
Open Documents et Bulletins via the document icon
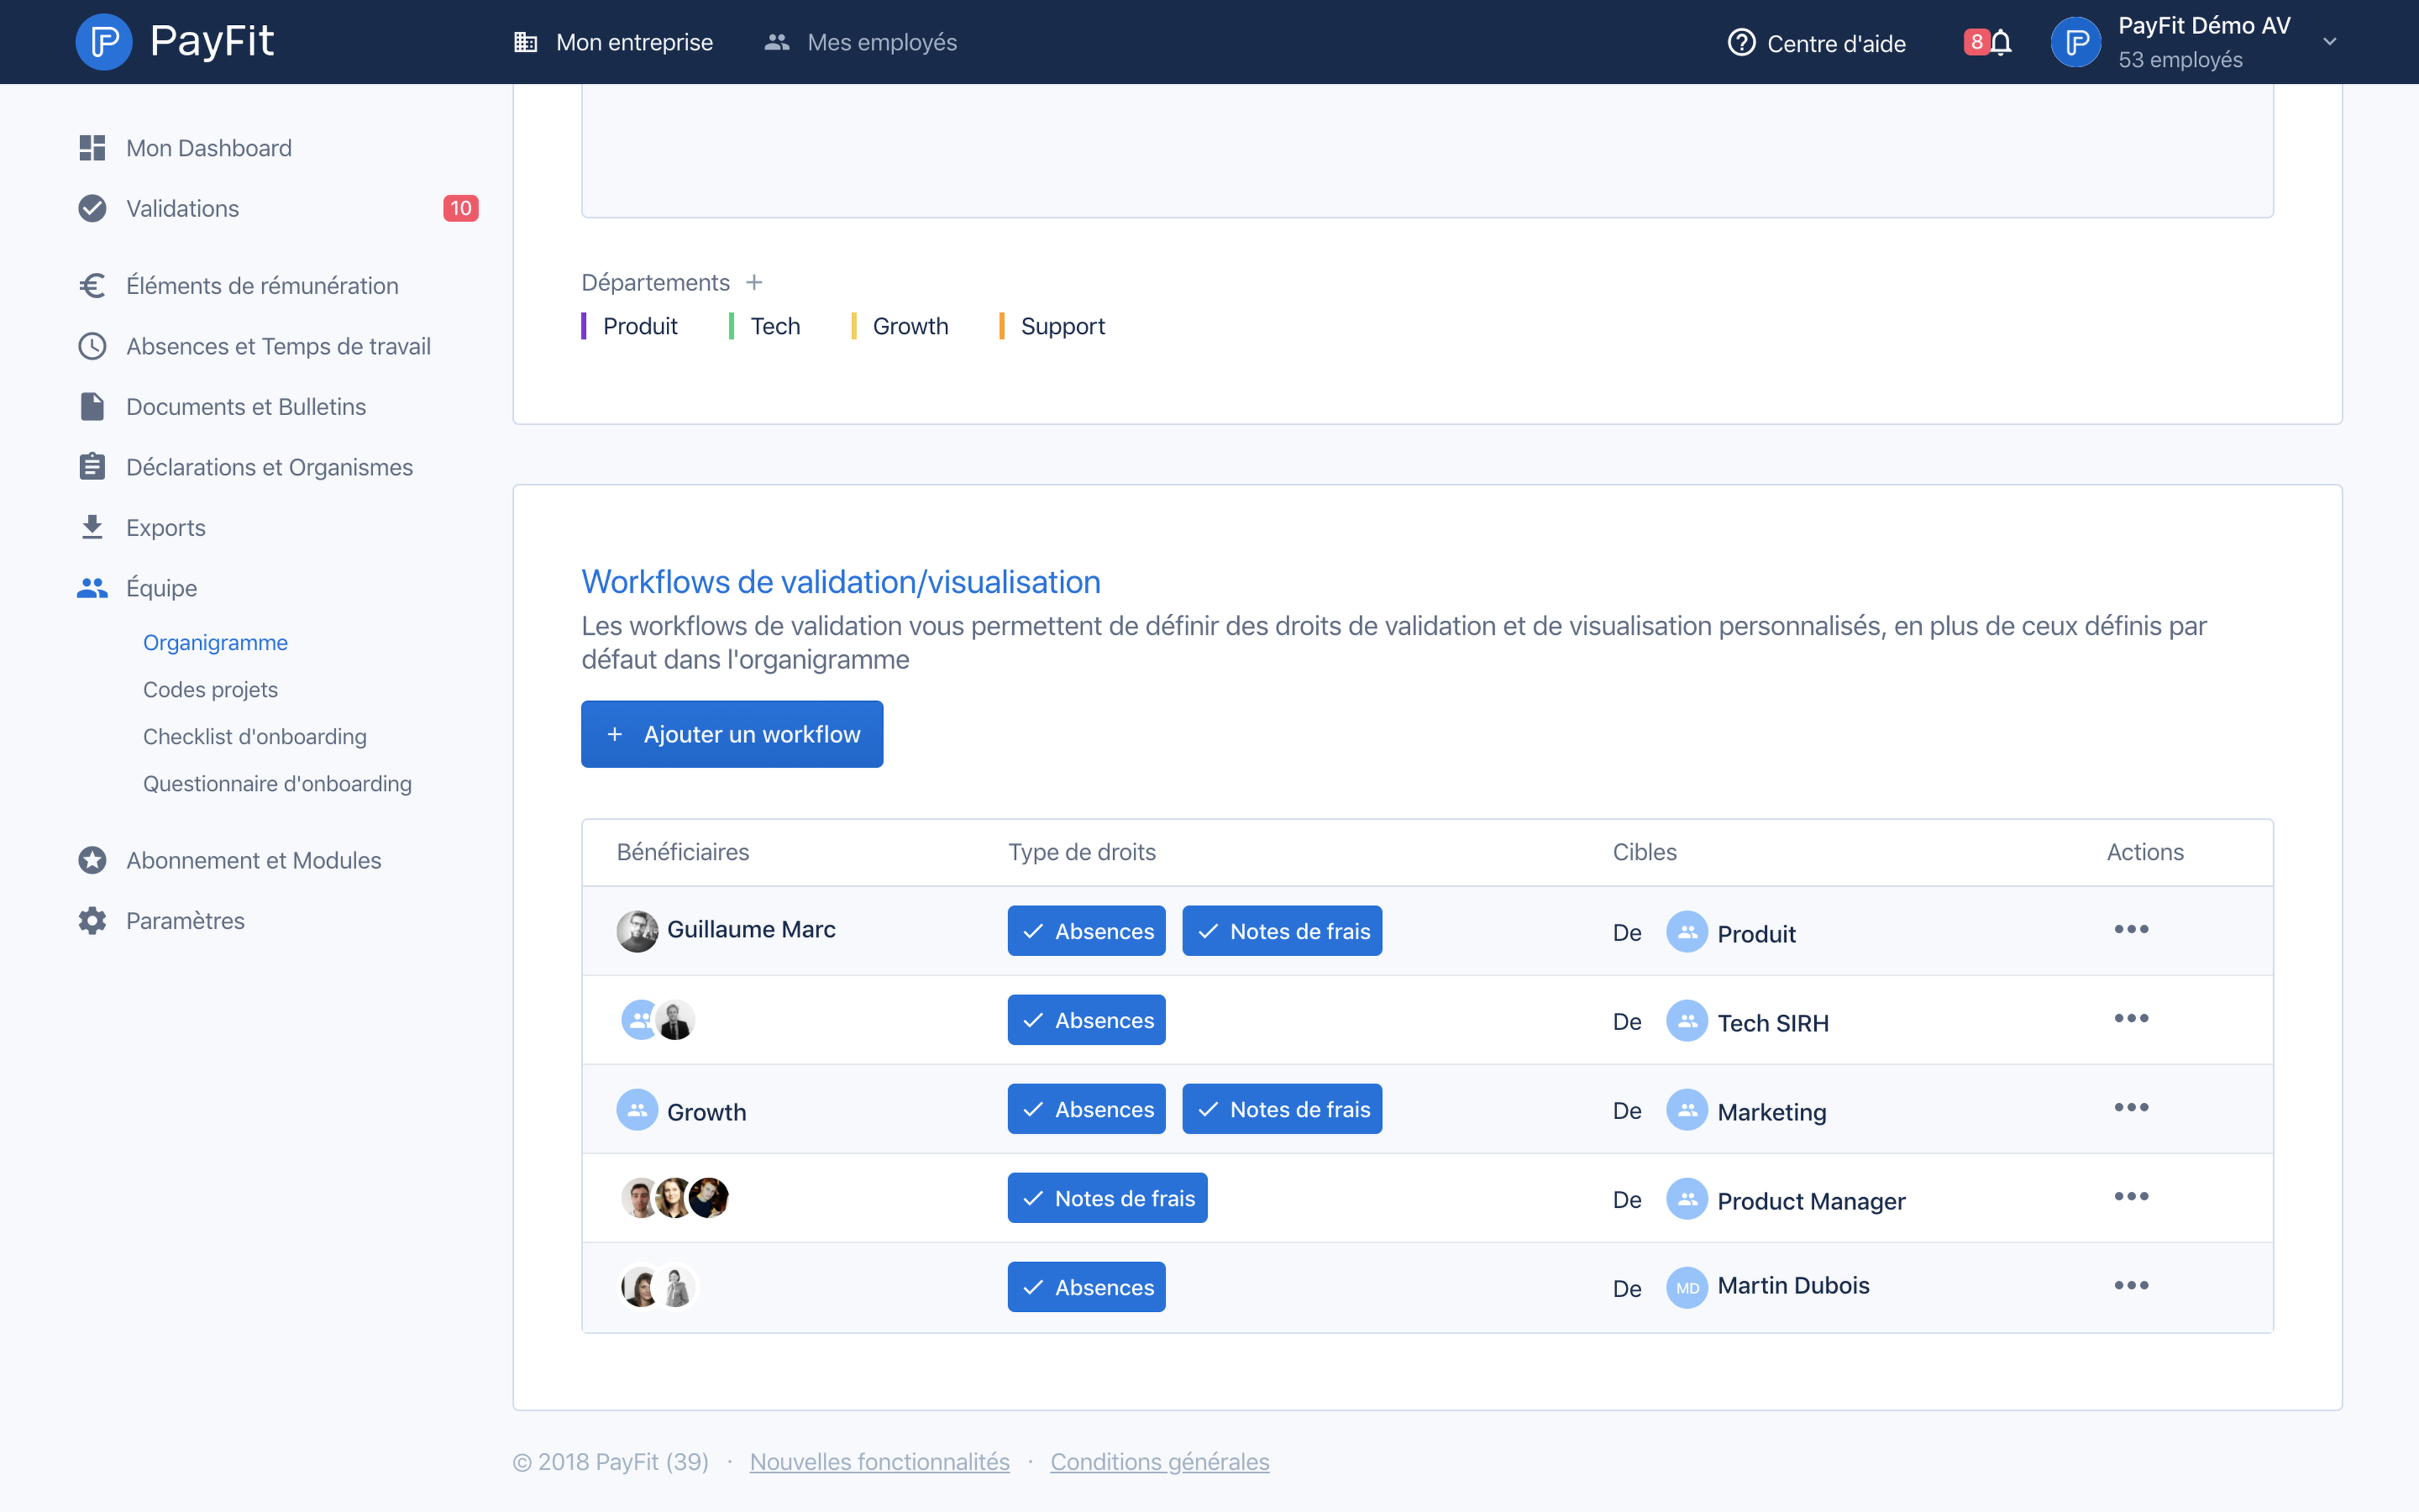pyautogui.click(x=92, y=406)
